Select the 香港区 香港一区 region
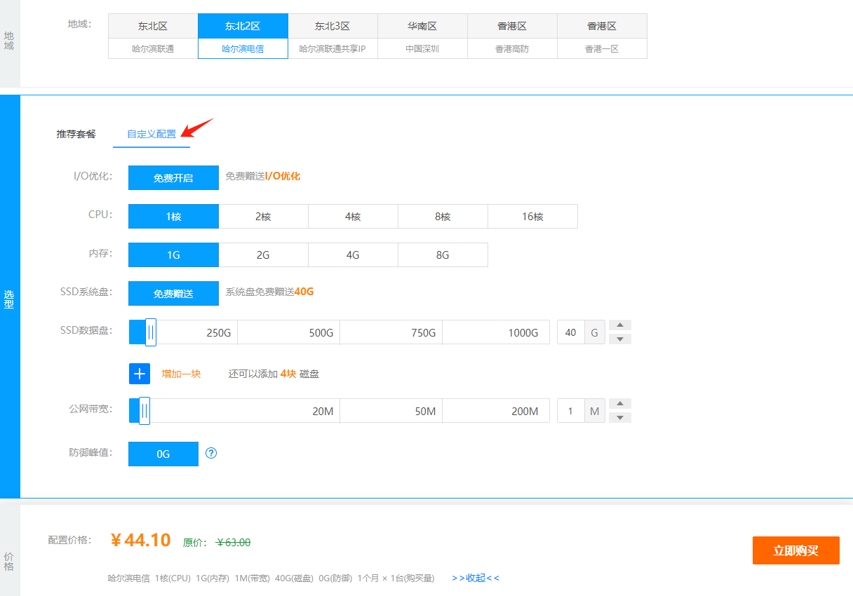Image resolution: width=853 pixels, height=596 pixels. coord(602,36)
